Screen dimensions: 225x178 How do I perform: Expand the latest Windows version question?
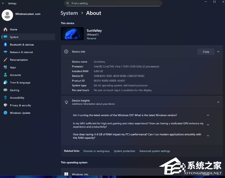point(208,115)
